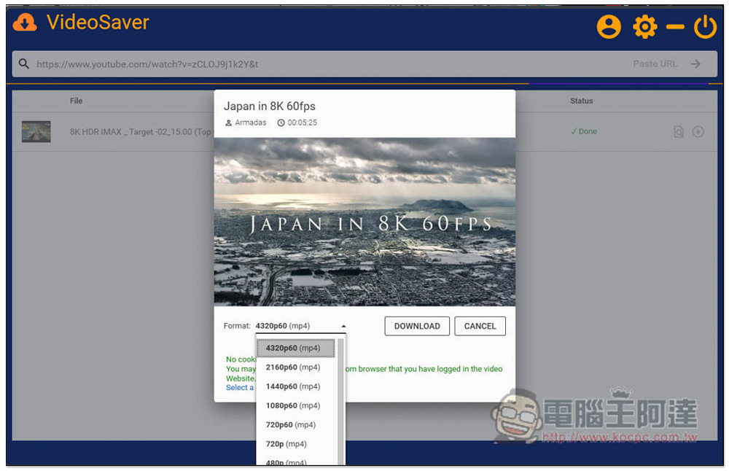Viewport: 729px width, 471px height.
Task: Click the Japan in 8K 60fps preview image
Action: click(364, 222)
